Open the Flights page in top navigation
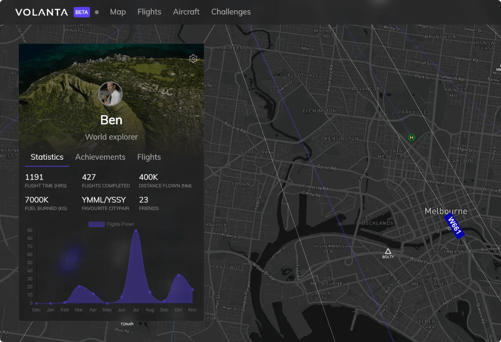Screen dimensions: 501x342 149,12
